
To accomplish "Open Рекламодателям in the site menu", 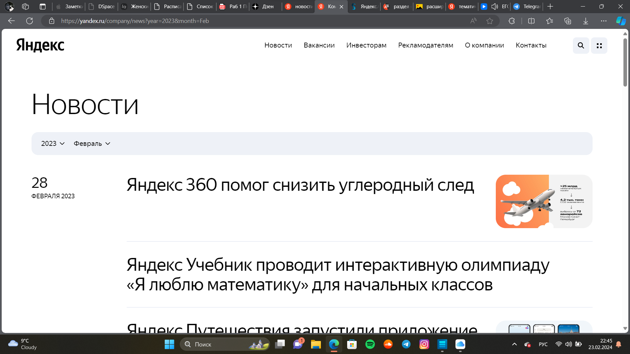I will point(426,45).
